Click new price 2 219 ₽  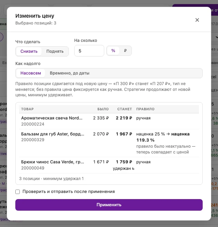coord(124,118)
